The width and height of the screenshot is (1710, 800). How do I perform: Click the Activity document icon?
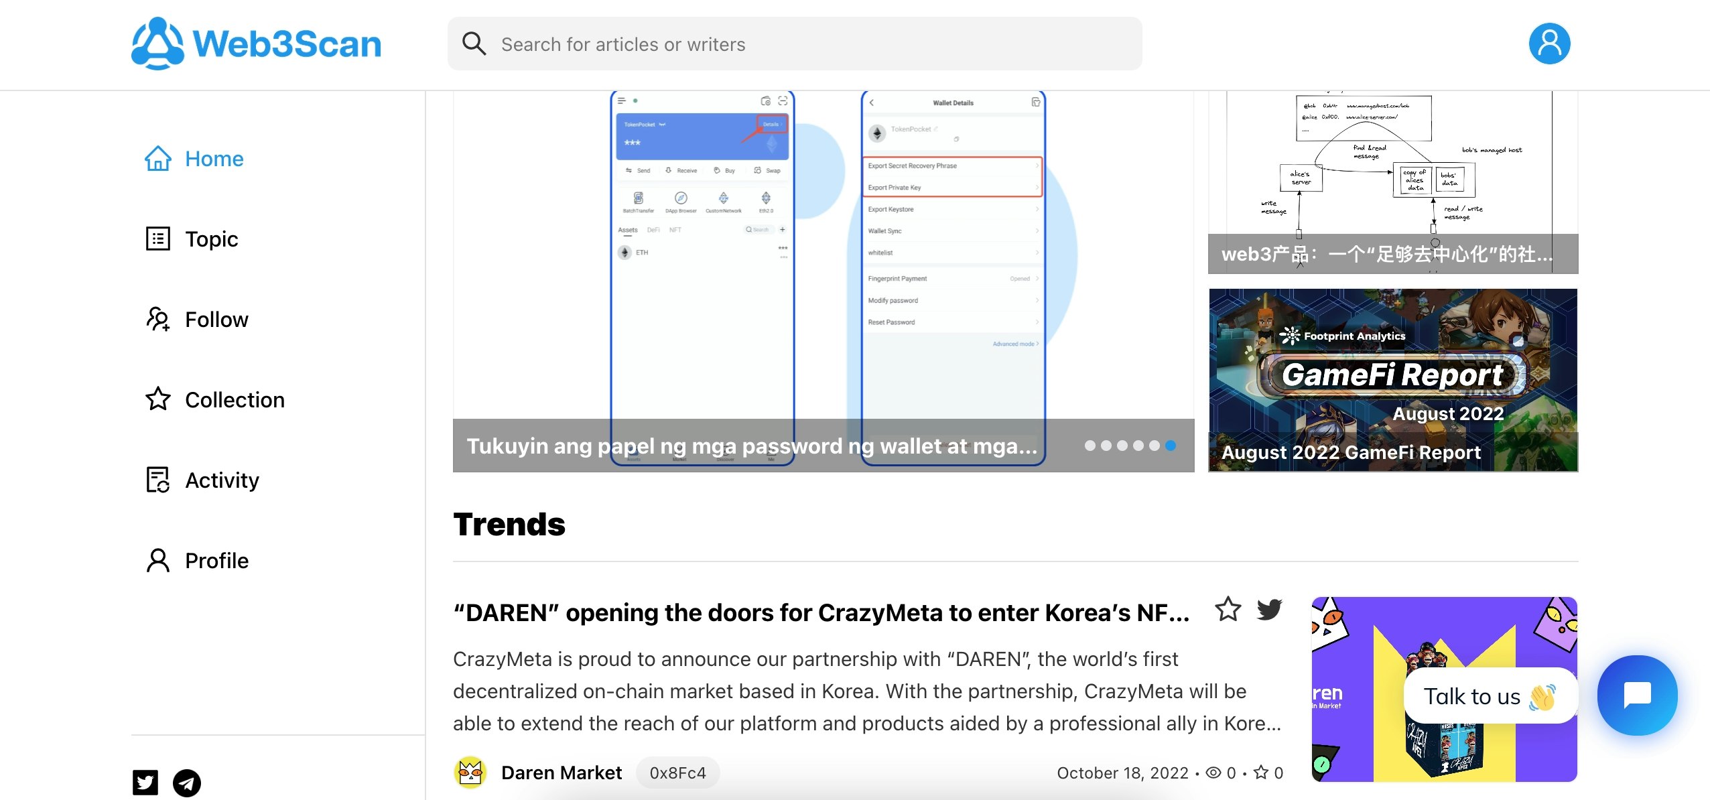pos(157,480)
